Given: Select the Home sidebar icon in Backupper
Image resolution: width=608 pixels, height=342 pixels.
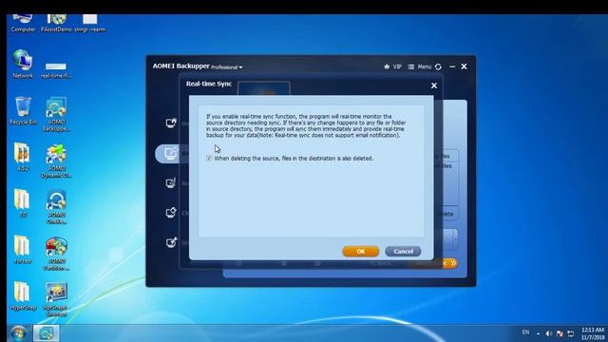Looking at the screenshot, I should click(x=171, y=123).
